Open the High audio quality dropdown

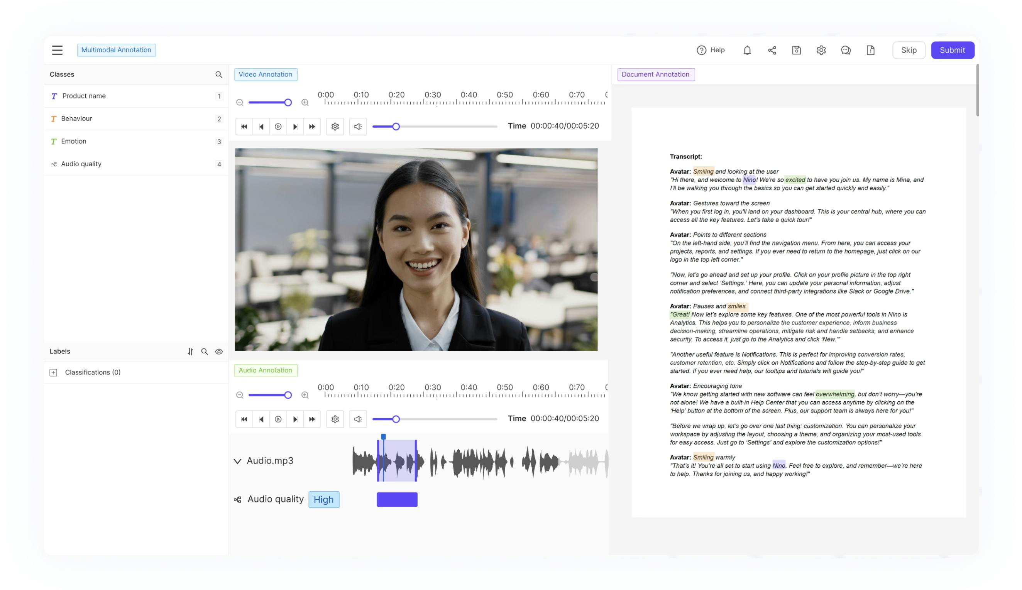point(323,500)
